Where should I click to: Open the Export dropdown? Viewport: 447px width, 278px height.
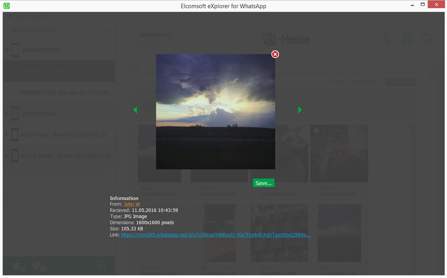click(401, 82)
